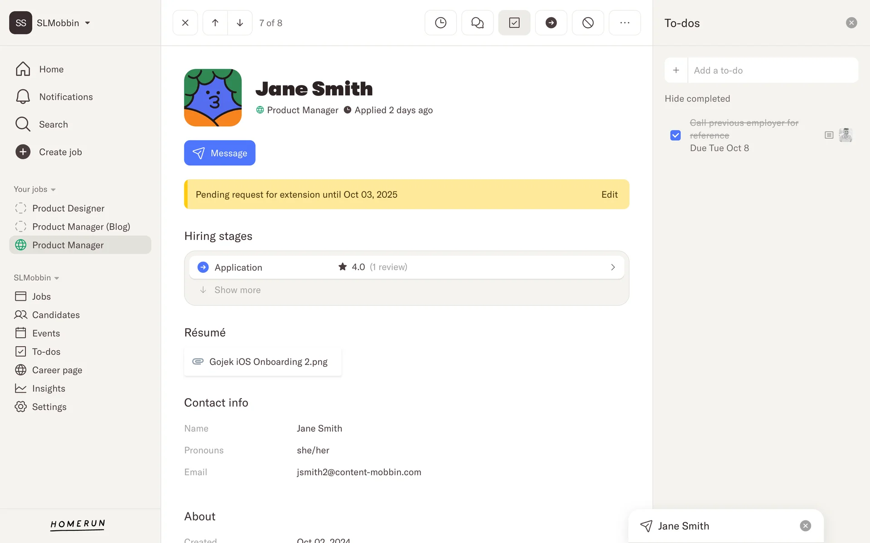Click the blue Message button
Viewport: 870px width, 543px height.
[x=219, y=153]
